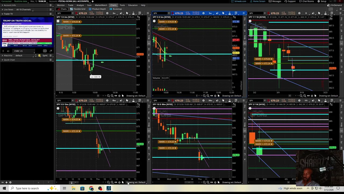The width and height of the screenshot is (344, 194).
Task: Open the Monitor tab
Action: tap(61, 5)
